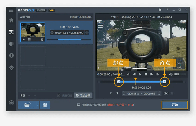This screenshot has width=196, height=126.
Task: Select the Join mode sidebar icon
Action: click(11, 44)
